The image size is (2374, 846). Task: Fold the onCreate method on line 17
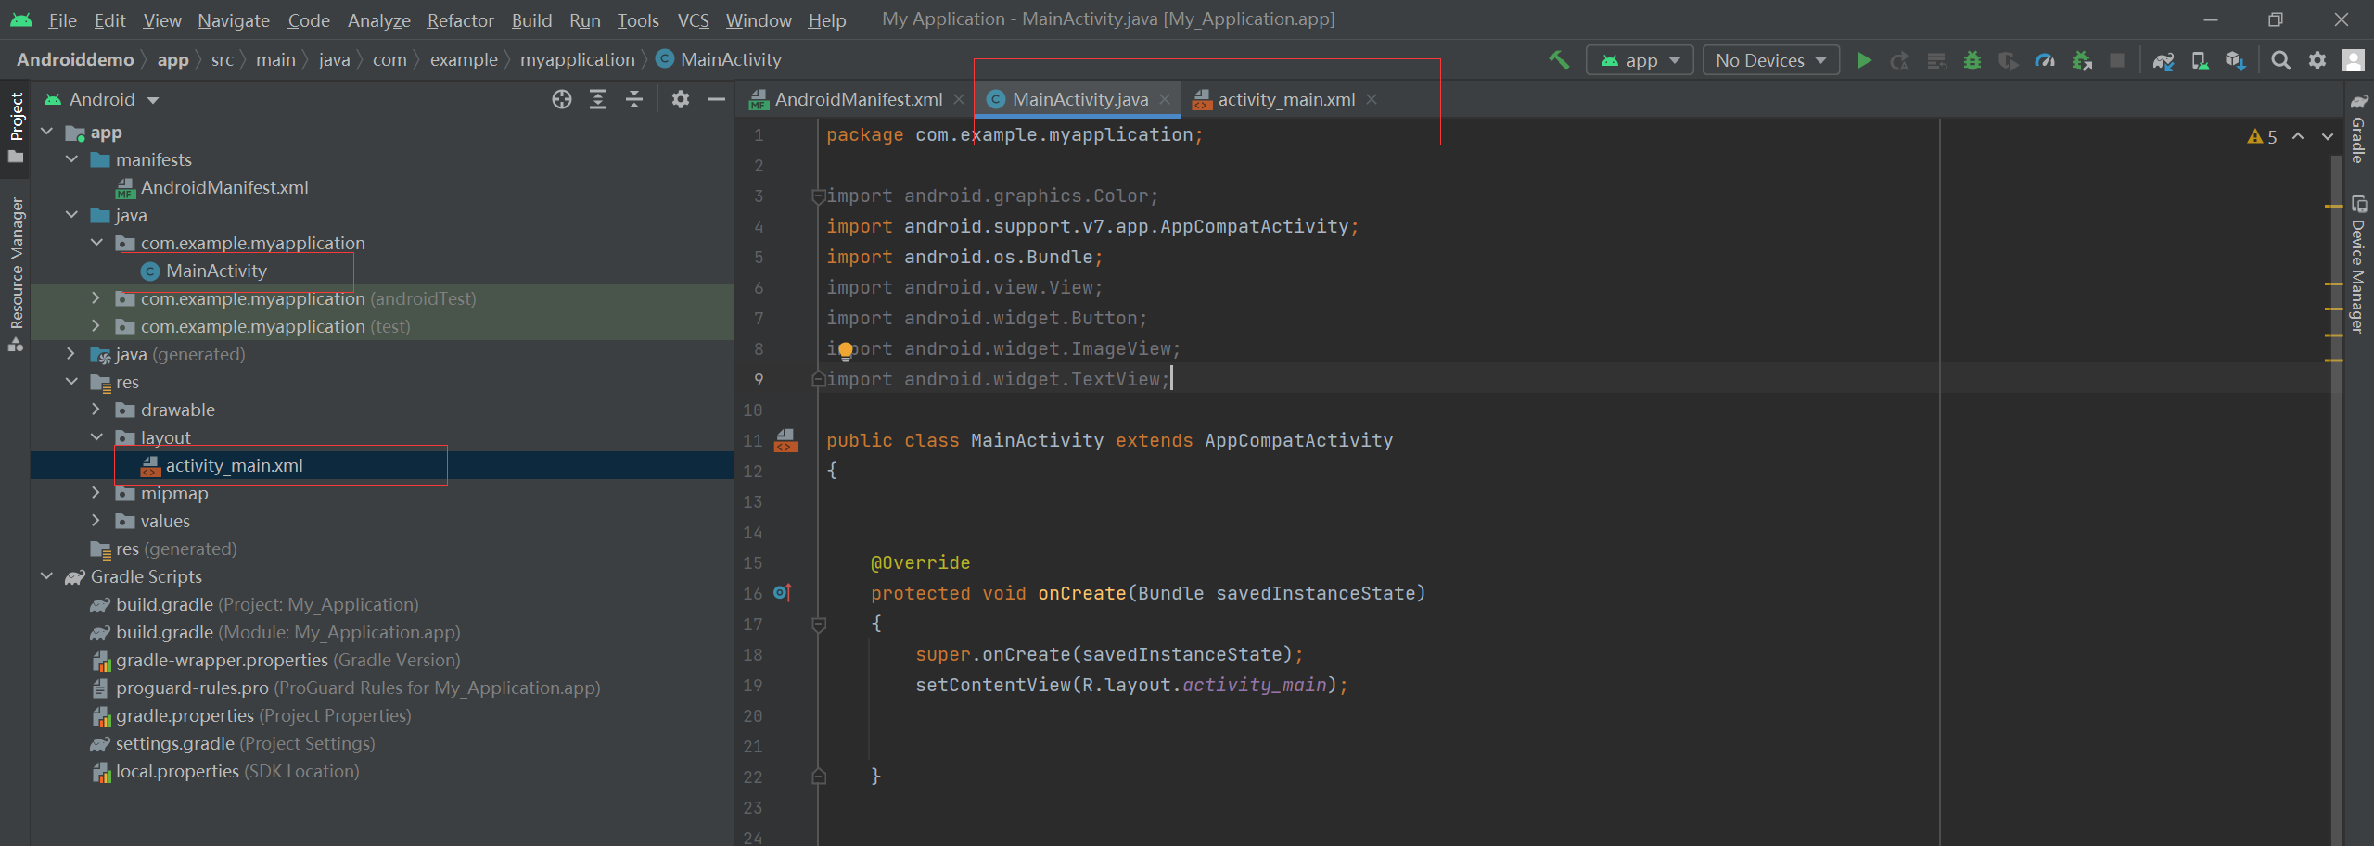pyautogui.click(x=818, y=624)
